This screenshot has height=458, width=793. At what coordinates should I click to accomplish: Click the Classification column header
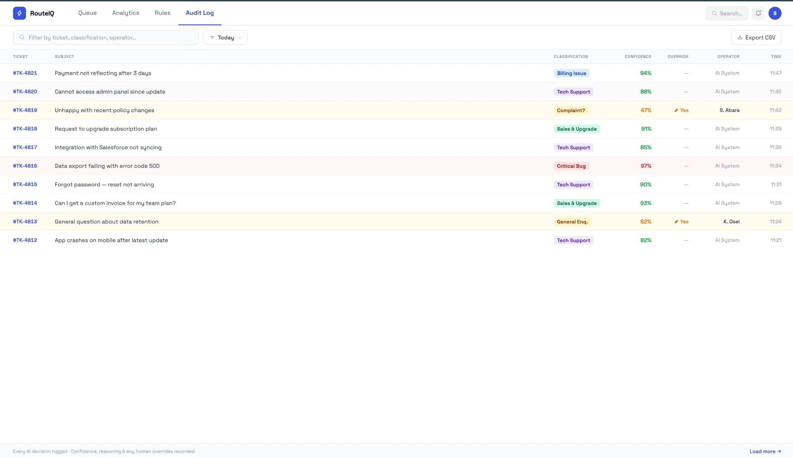571,56
